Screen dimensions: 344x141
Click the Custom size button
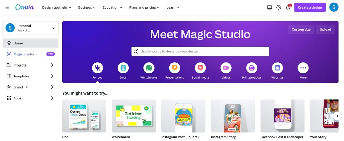301,30
